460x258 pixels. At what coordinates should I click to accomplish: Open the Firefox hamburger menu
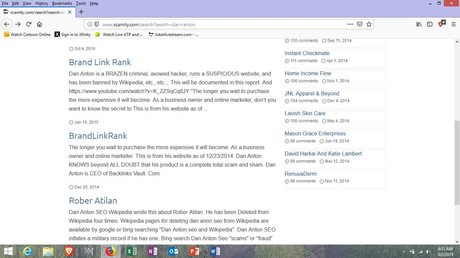453,24
